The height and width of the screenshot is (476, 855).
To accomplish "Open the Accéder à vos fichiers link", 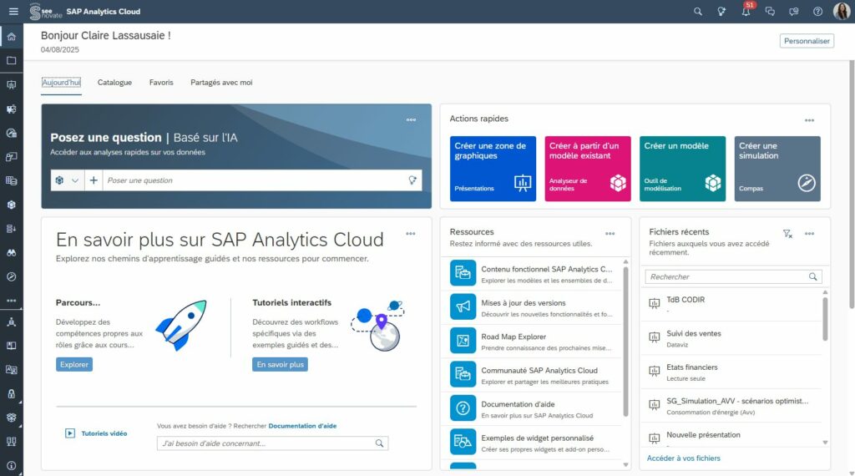I will tap(683, 458).
